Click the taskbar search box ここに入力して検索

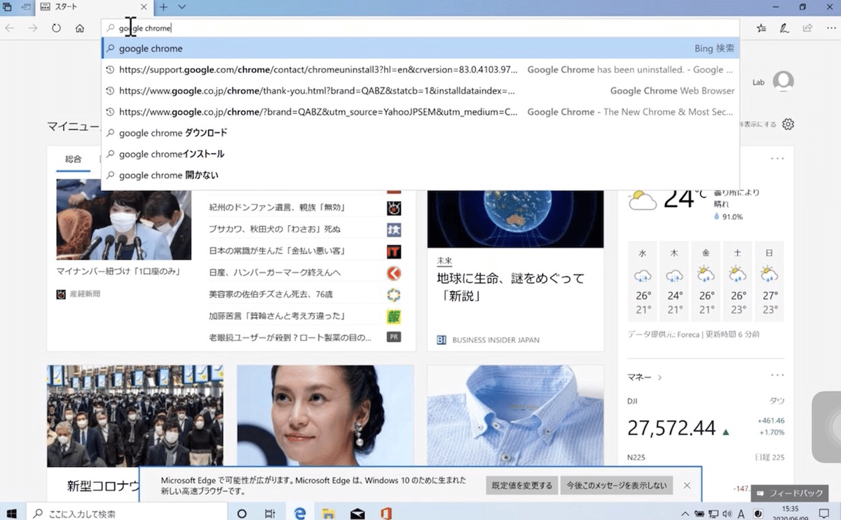[x=128, y=513]
